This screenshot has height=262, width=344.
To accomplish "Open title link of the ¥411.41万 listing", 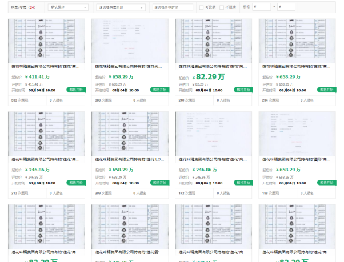I will [46, 66].
